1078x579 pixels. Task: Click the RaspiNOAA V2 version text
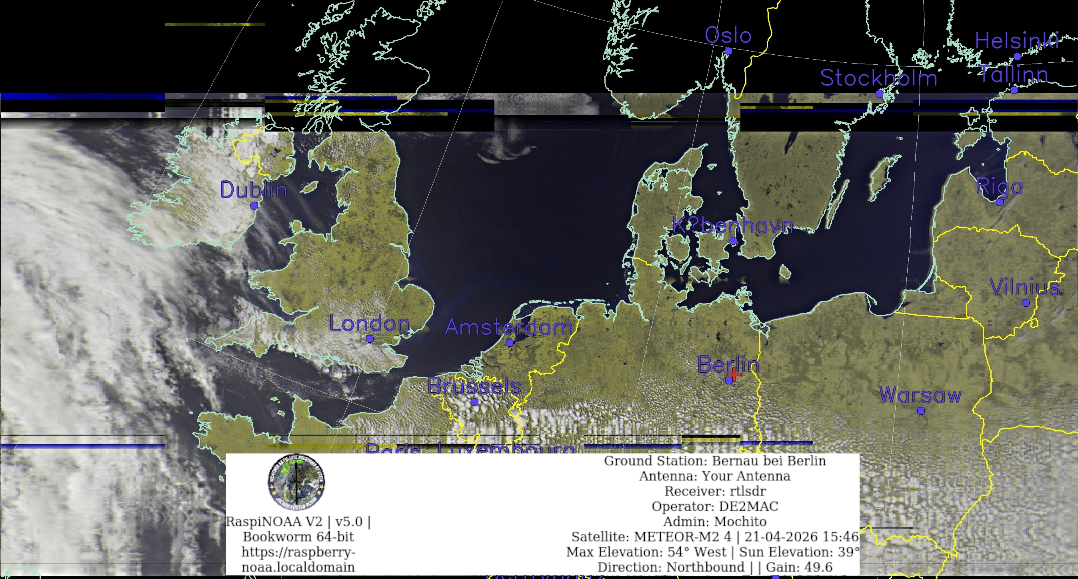[298, 521]
